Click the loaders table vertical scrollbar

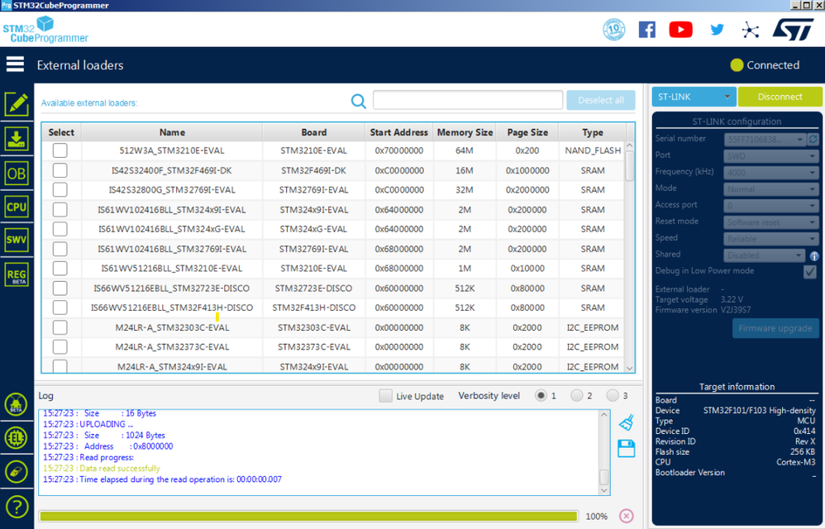click(630, 165)
